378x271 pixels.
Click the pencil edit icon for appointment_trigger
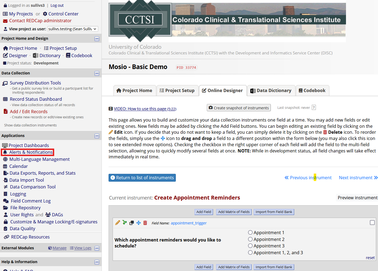click(117, 223)
